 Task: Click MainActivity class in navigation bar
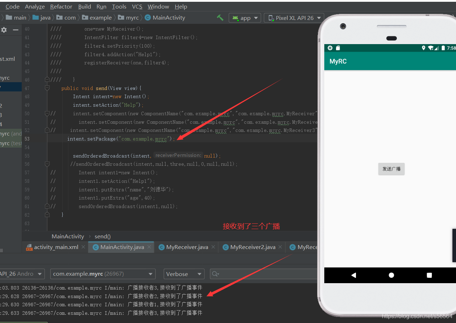click(x=165, y=17)
